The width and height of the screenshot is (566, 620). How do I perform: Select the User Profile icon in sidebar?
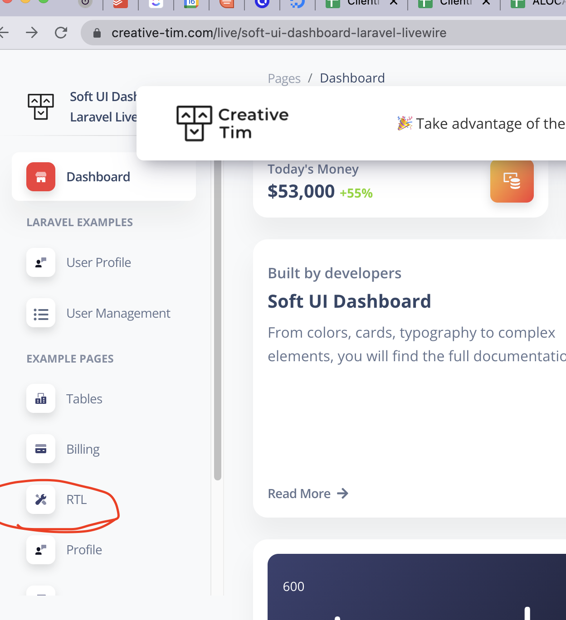pyautogui.click(x=40, y=262)
